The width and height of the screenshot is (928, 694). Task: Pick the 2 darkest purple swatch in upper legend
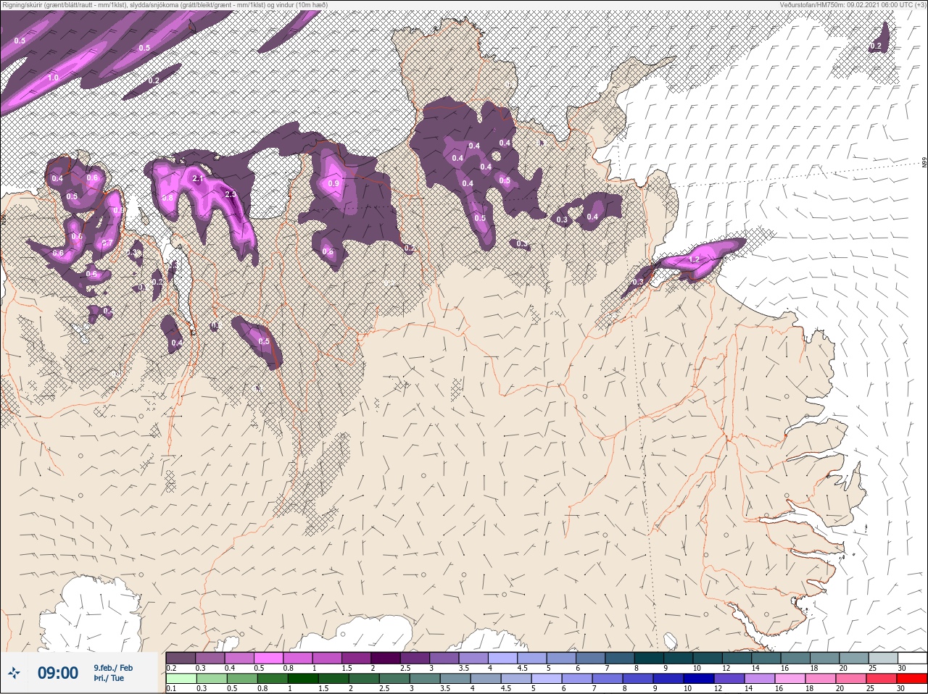point(386,658)
